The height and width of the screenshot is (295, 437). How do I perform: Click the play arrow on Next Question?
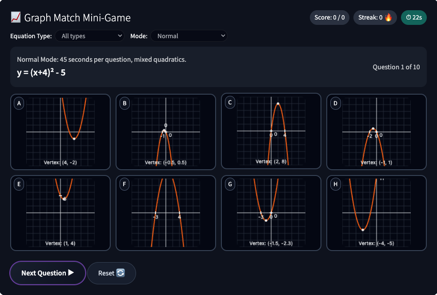click(71, 273)
